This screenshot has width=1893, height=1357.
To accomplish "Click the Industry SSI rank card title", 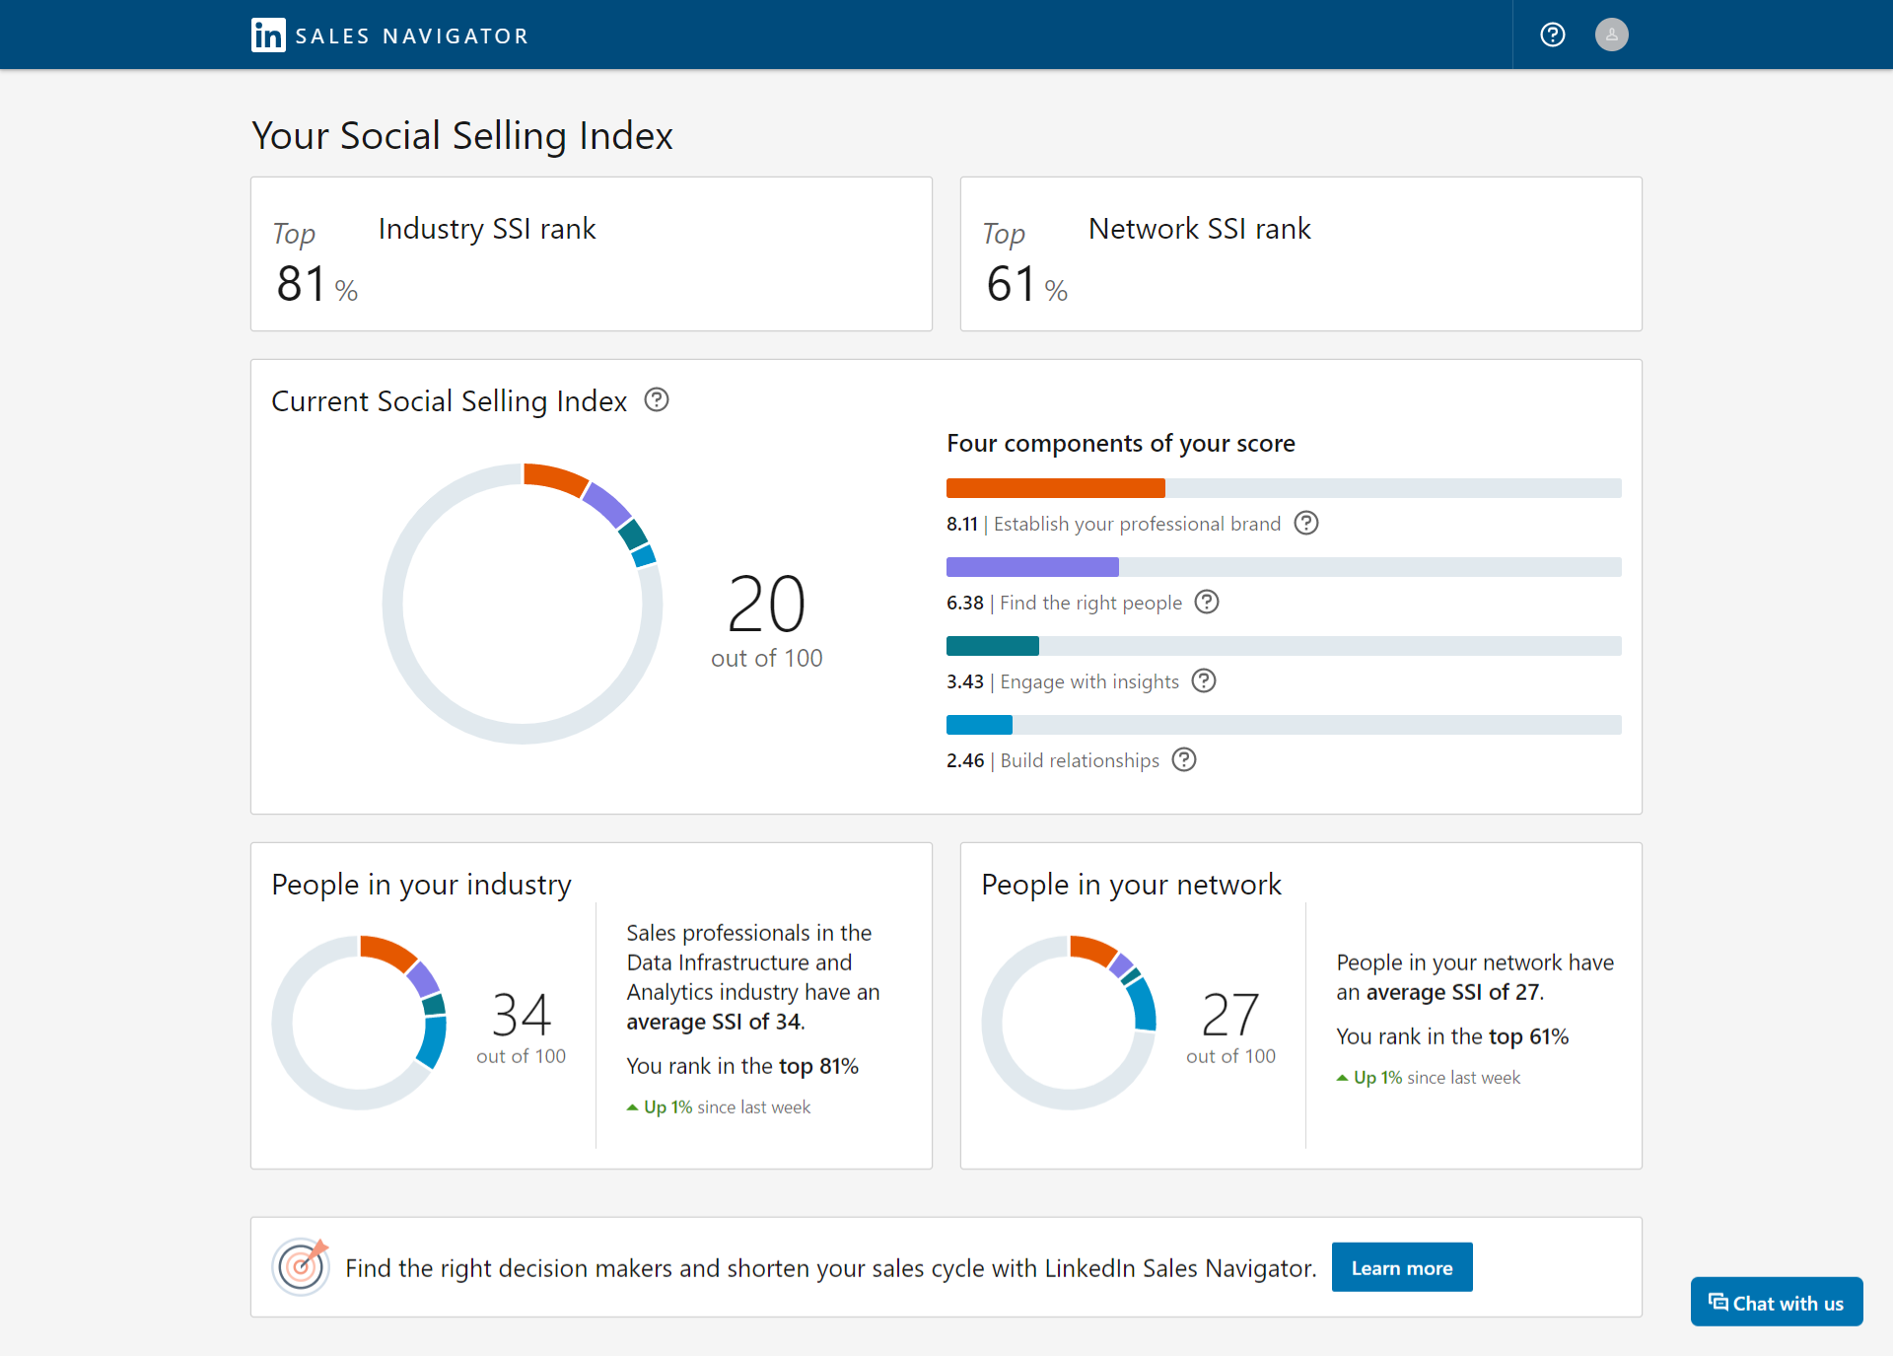I will [487, 229].
